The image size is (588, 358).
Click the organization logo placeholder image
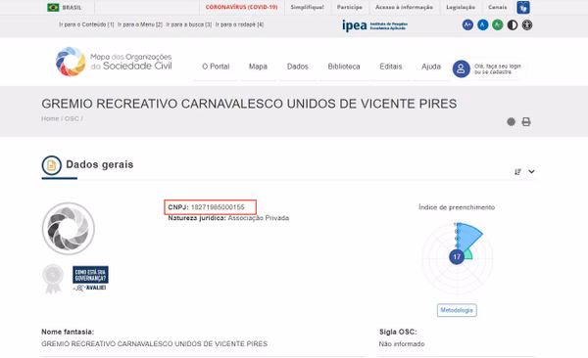[69, 229]
